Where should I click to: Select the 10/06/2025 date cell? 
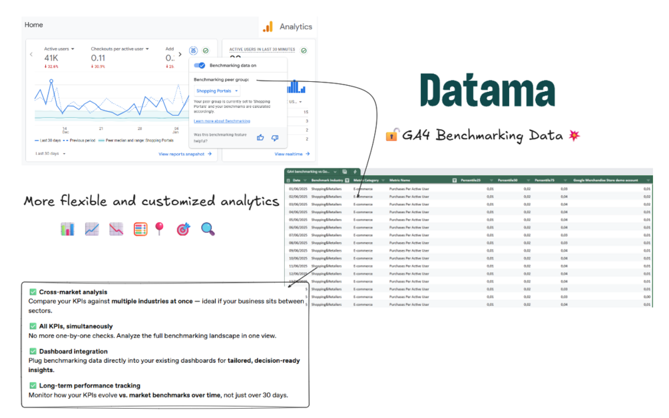pyautogui.click(x=298, y=258)
